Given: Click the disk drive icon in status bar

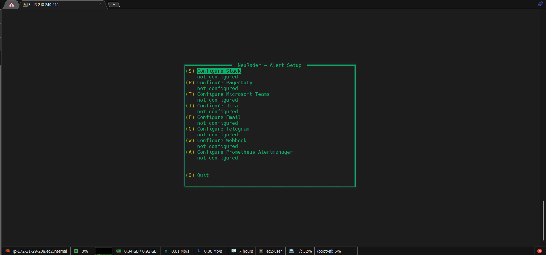Looking at the screenshot, I should point(291,251).
